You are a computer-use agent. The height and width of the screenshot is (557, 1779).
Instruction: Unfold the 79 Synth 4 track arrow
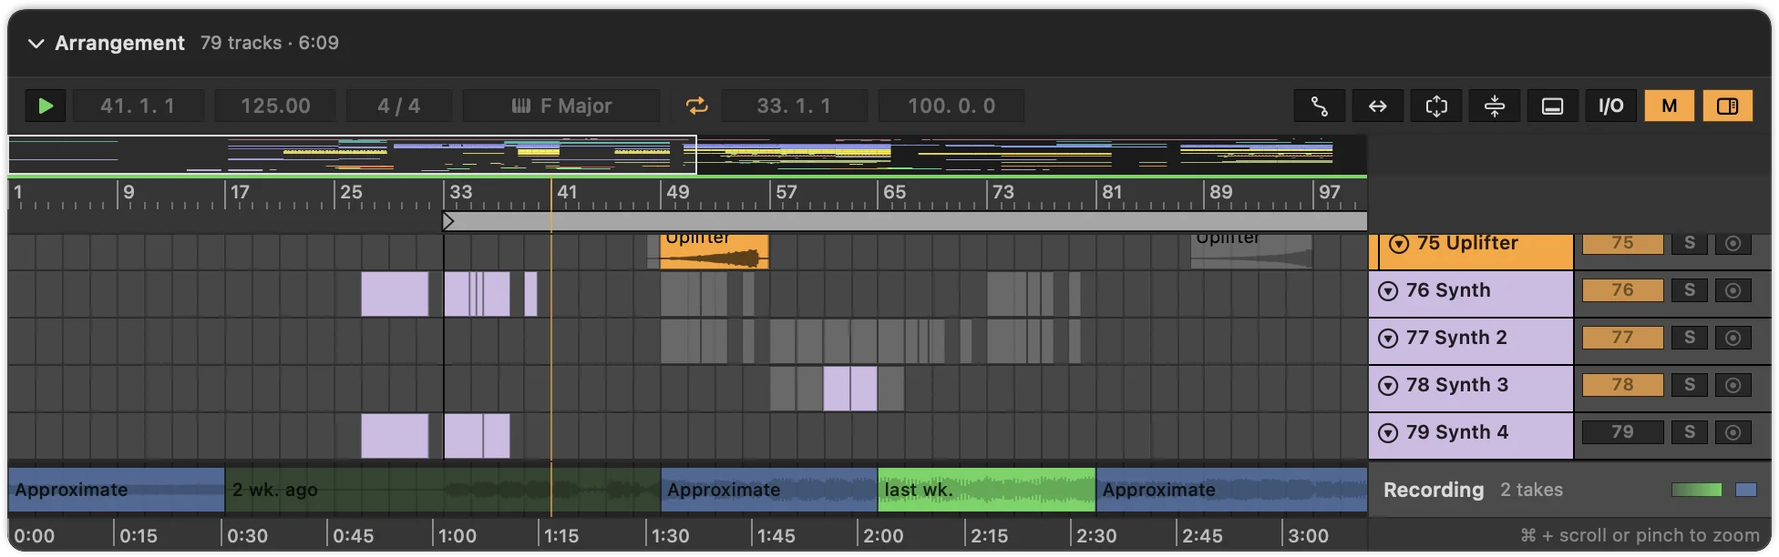[x=1388, y=433]
